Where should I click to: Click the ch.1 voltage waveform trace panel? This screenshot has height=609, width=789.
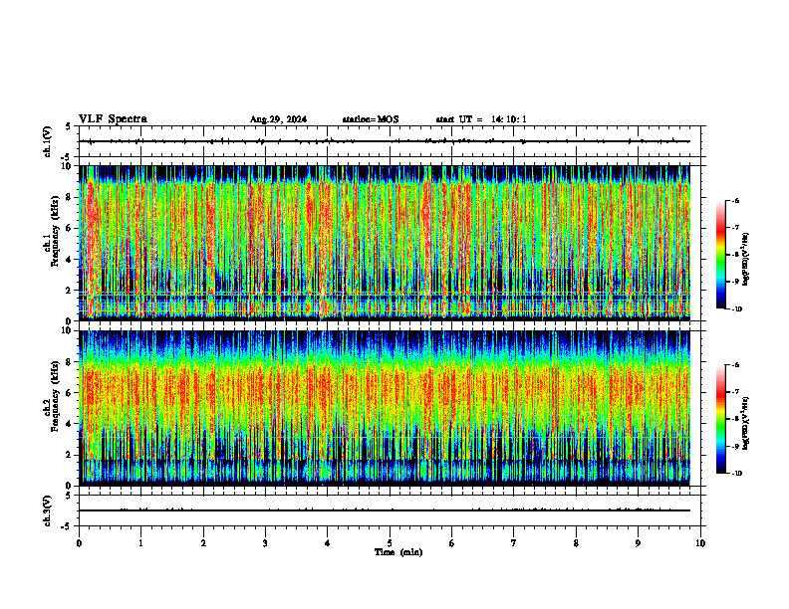(x=390, y=141)
